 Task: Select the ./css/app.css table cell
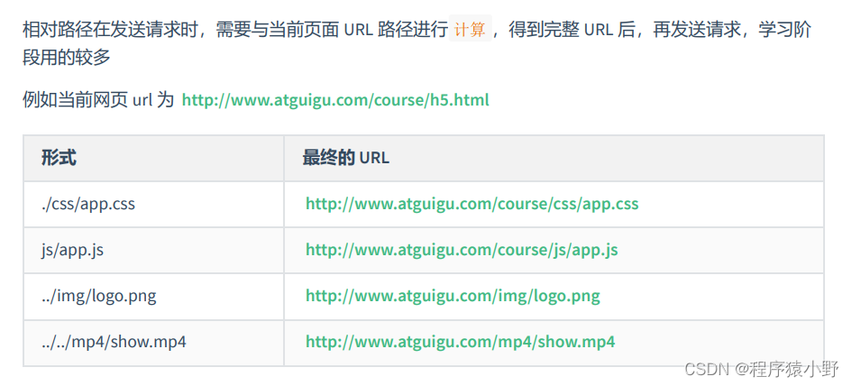pos(87,204)
